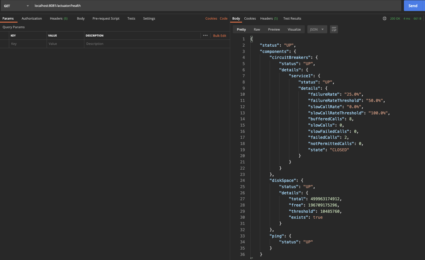This screenshot has height=260, width=425.
Task: Click the Code link
Action: 224,18
